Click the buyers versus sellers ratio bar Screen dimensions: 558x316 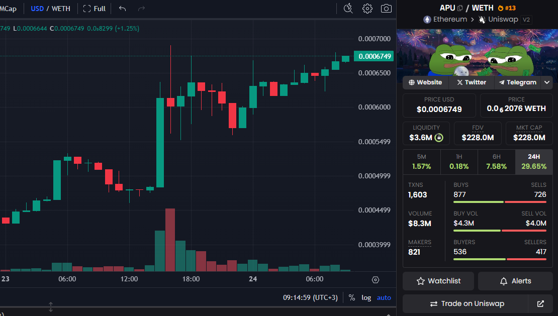[500, 259]
